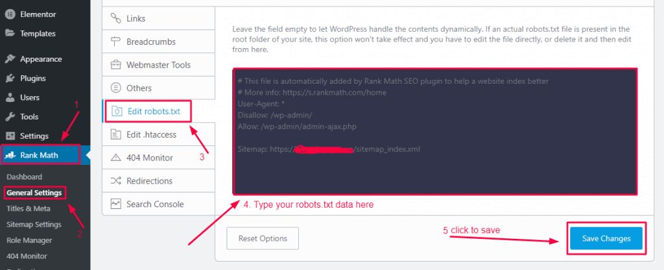Click the Tools wrench icon
Screen dimensions: 664x270
10,117
